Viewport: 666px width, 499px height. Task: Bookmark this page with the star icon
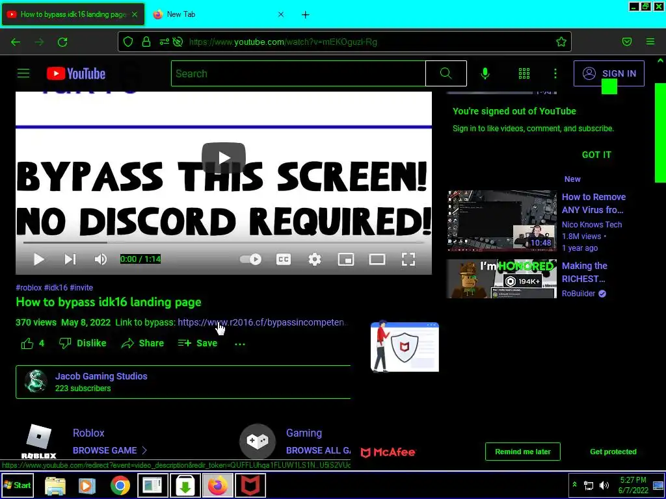(561, 42)
